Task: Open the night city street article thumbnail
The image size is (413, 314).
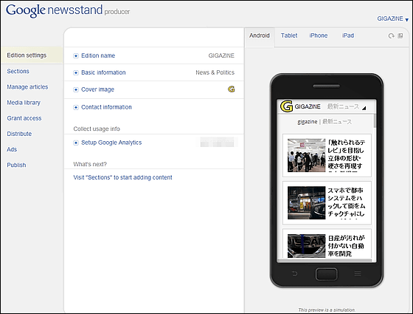Action: click(x=306, y=203)
